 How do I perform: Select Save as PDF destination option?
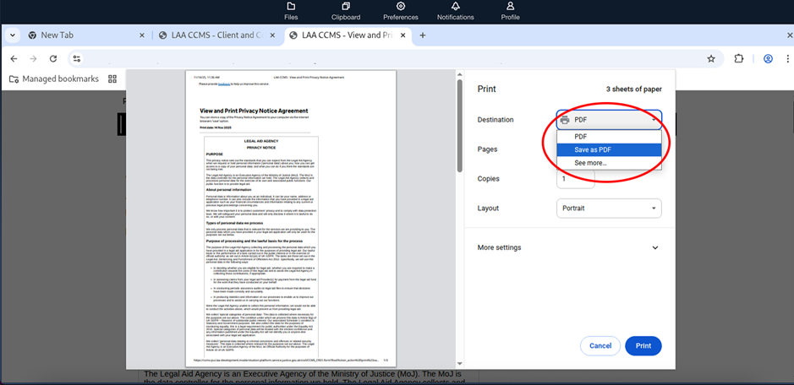[x=592, y=149]
